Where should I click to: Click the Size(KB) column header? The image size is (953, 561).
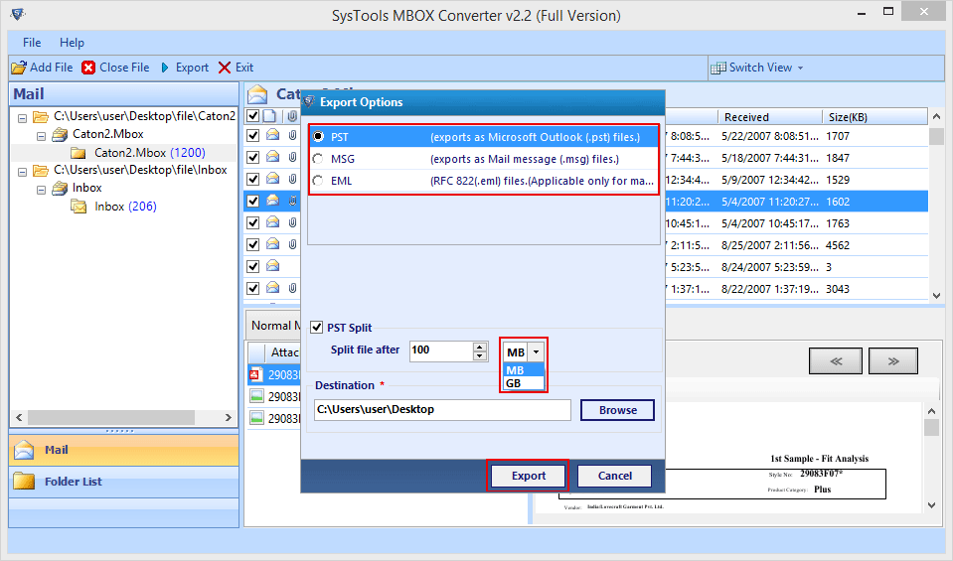pyautogui.click(x=875, y=117)
